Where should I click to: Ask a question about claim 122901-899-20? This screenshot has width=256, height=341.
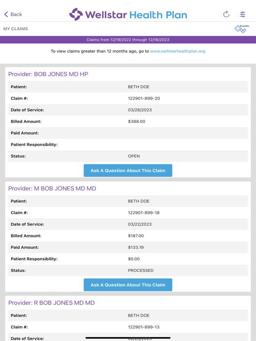coord(128,170)
